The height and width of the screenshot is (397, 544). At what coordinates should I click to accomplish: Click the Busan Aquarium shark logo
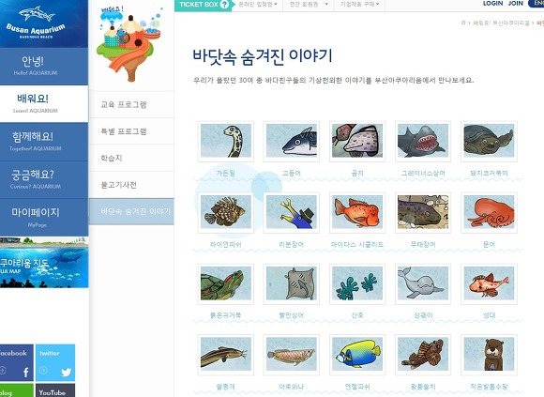click(36, 23)
